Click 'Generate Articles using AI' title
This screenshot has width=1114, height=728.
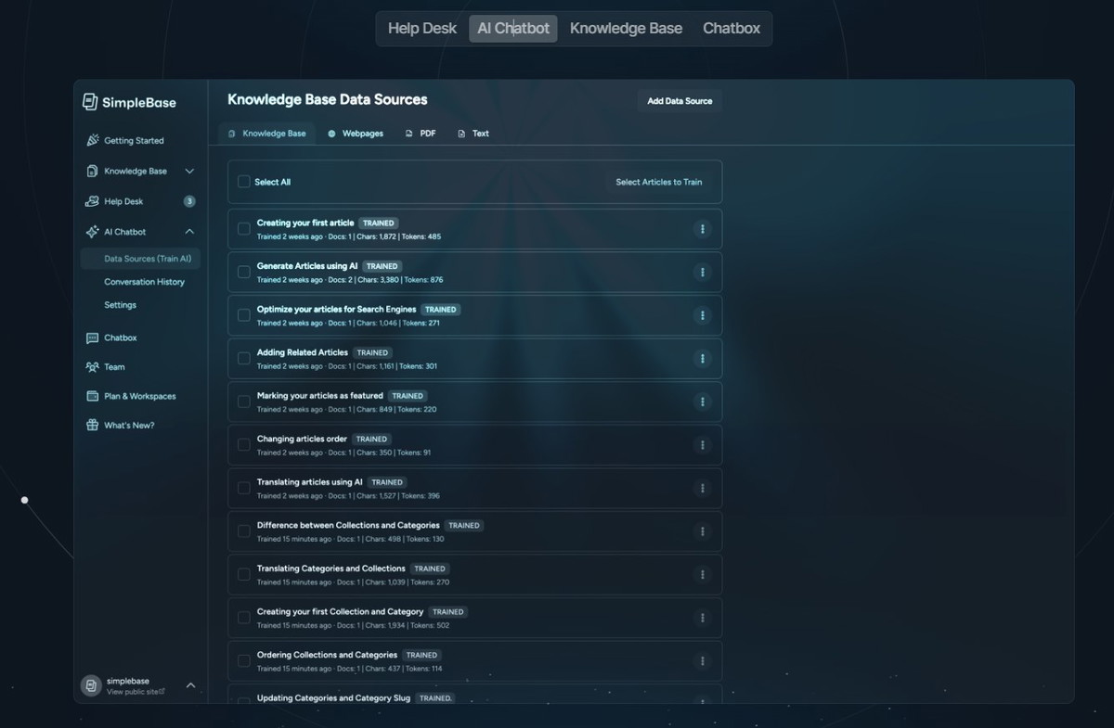click(307, 266)
